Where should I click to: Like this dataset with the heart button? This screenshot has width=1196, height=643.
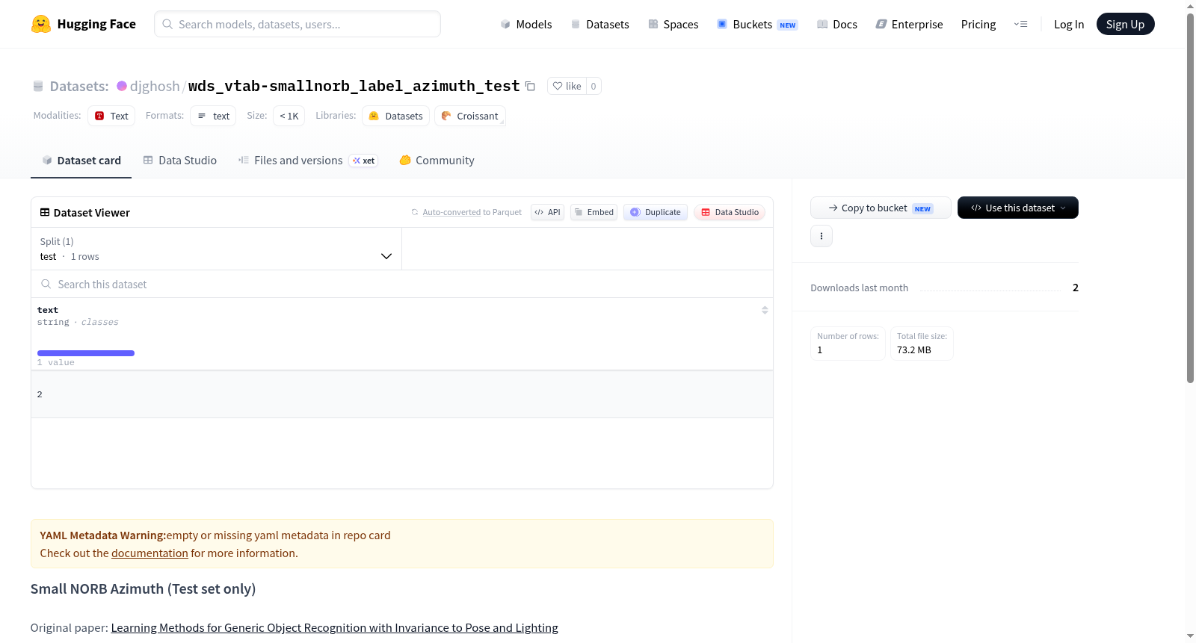pyautogui.click(x=567, y=86)
